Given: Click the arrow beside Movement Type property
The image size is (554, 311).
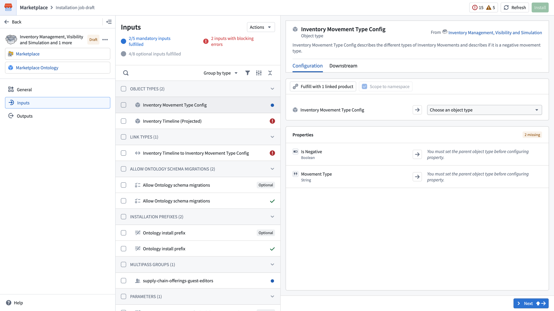Looking at the screenshot, I should click(x=417, y=177).
